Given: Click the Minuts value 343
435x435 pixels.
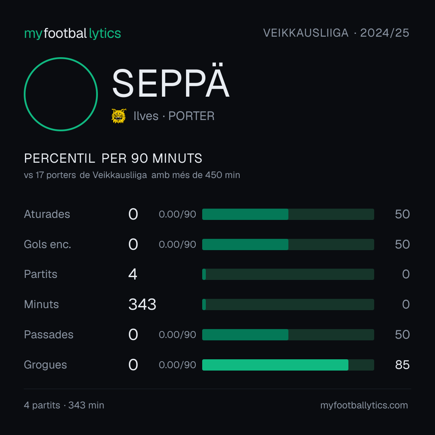Looking at the screenshot, I should click(x=142, y=304).
